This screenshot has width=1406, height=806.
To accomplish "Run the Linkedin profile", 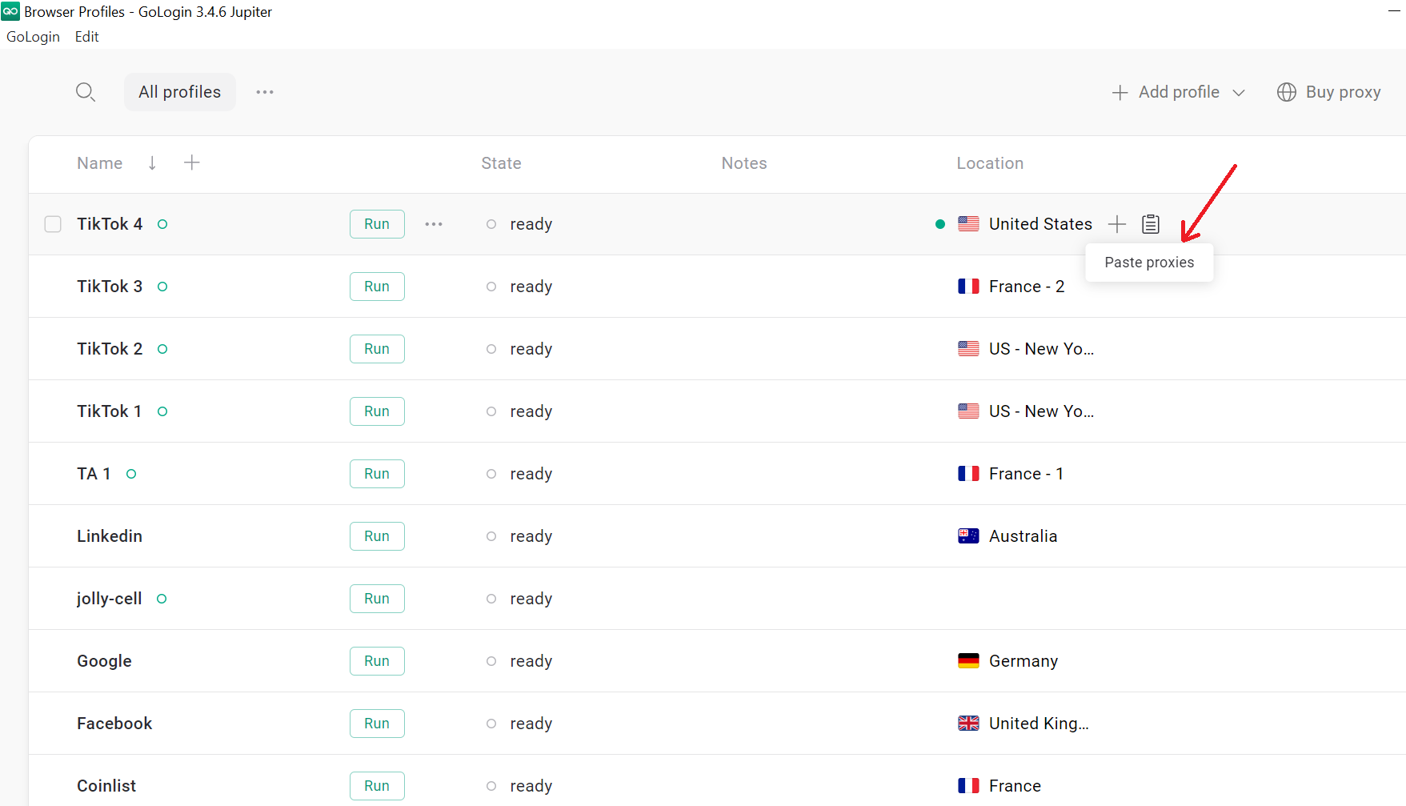I will (377, 536).
